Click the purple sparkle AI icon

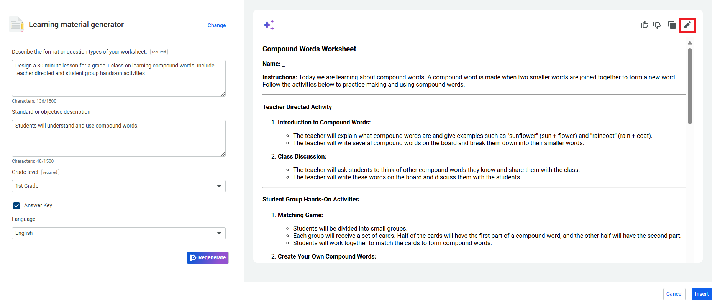point(269,25)
